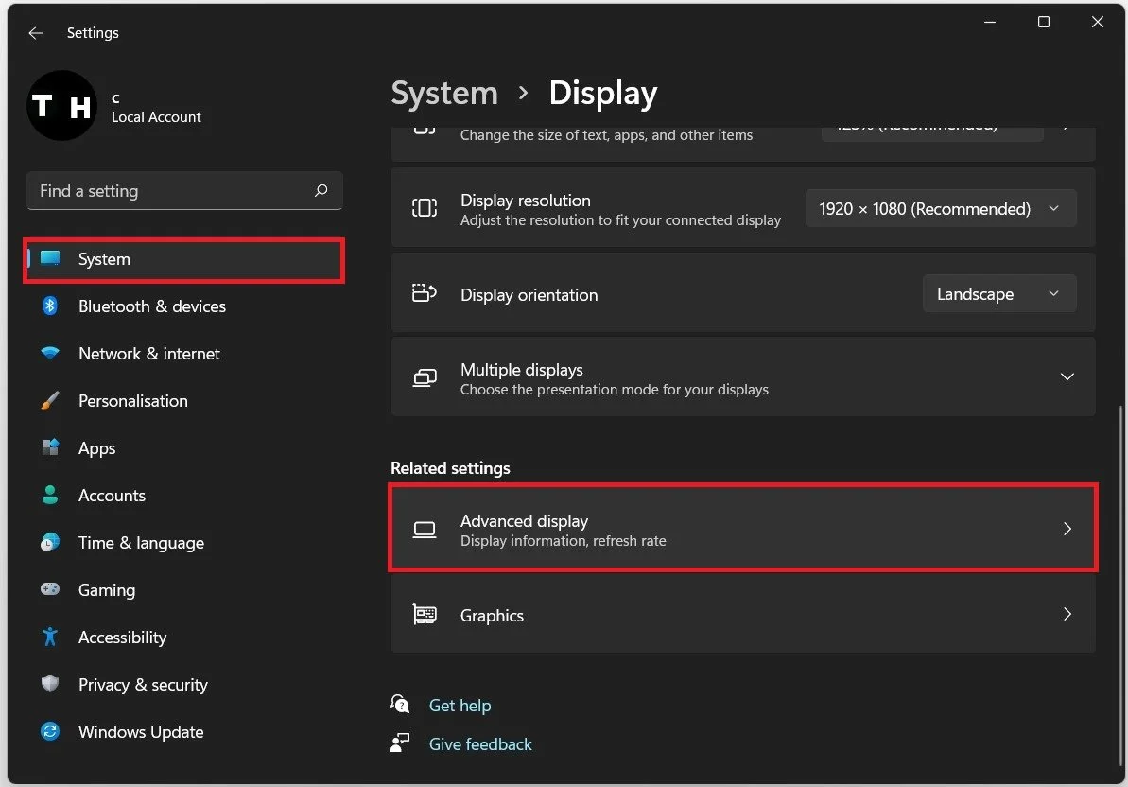Open the Landscape orientation dropdown
1128x787 pixels.
tap(999, 293)
